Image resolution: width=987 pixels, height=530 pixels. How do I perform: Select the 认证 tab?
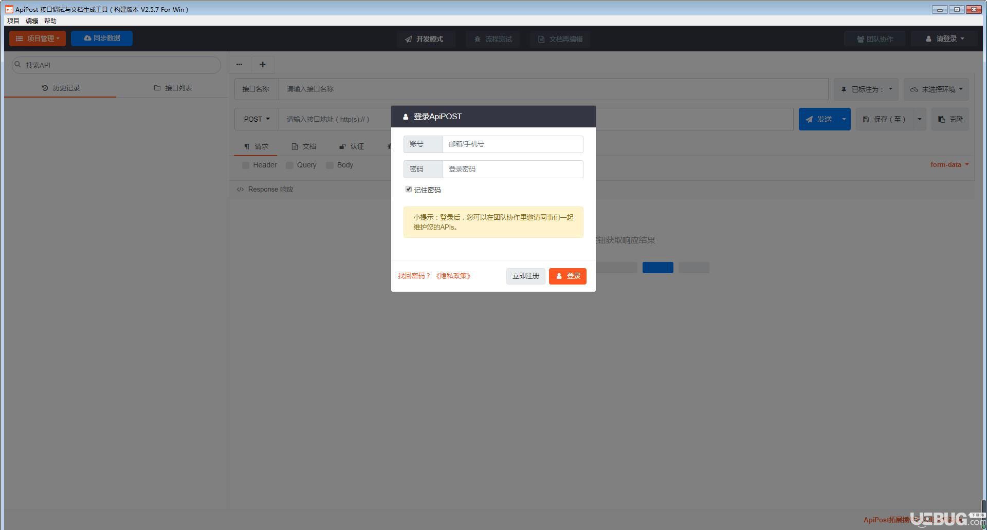(x=351, y=146)
